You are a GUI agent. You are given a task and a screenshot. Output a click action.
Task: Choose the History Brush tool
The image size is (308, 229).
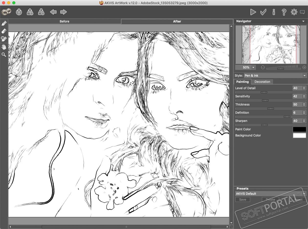4,39
